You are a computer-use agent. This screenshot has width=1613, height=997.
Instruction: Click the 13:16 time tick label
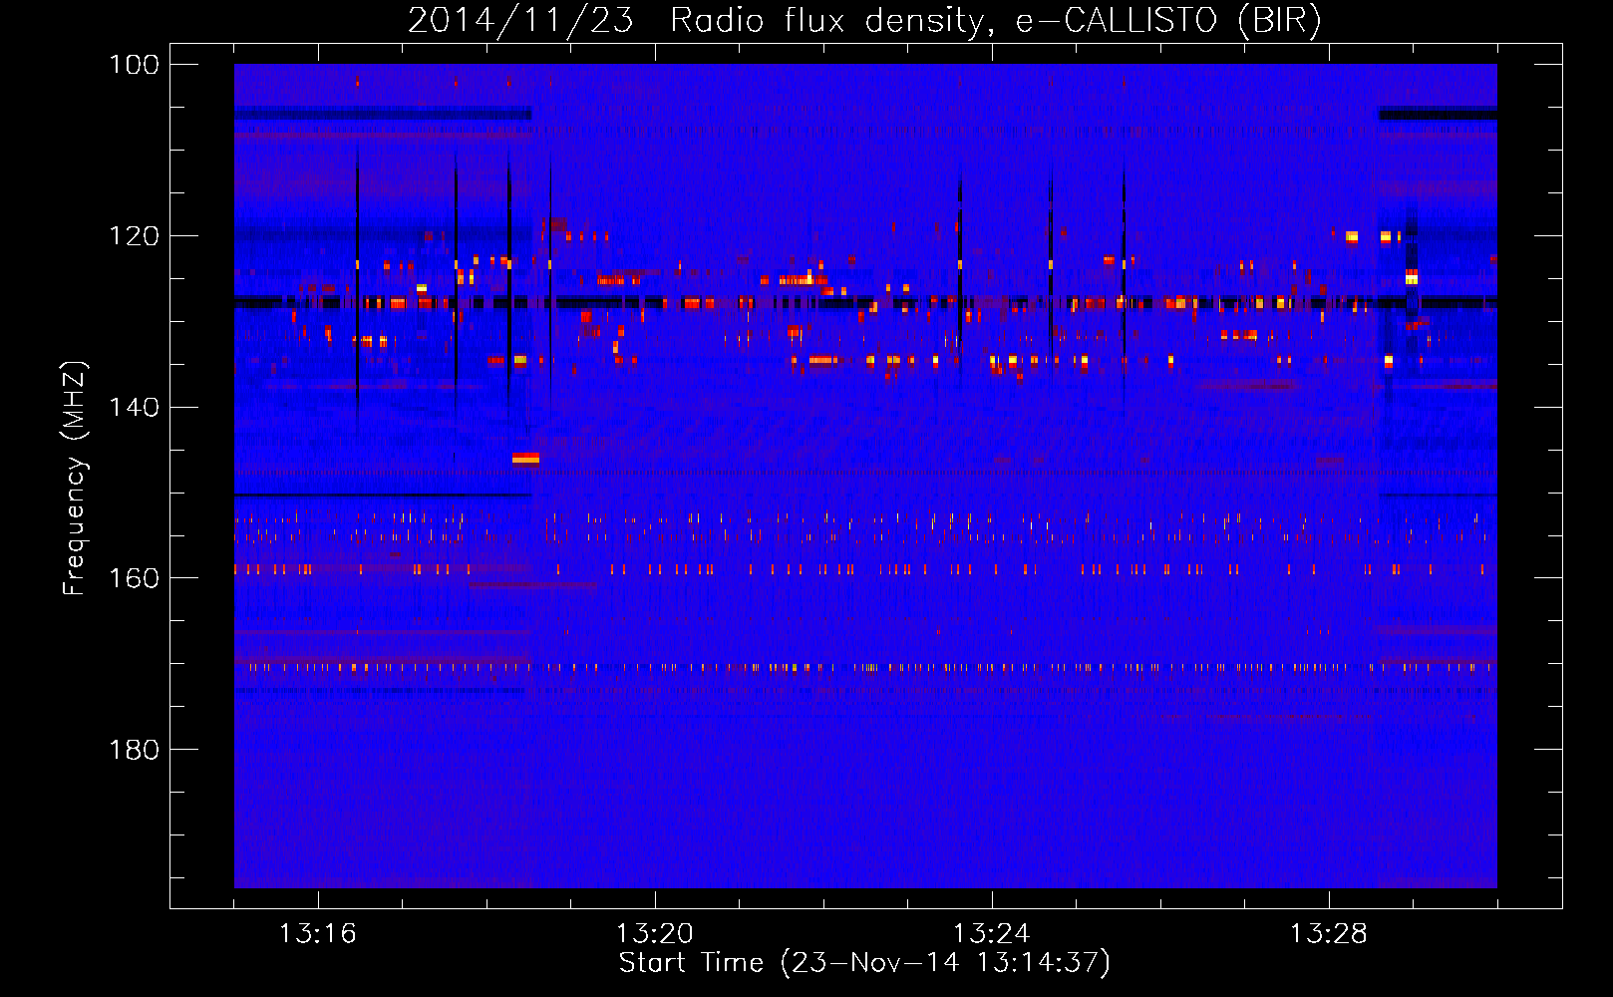(318, 934)
